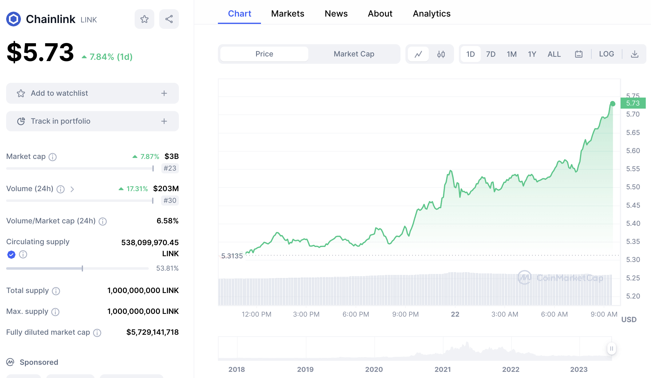The height and width of the screenshot is (378, 651).
Task: Expand Track in portfolio plus sign
Action: (x=164, y=121)
